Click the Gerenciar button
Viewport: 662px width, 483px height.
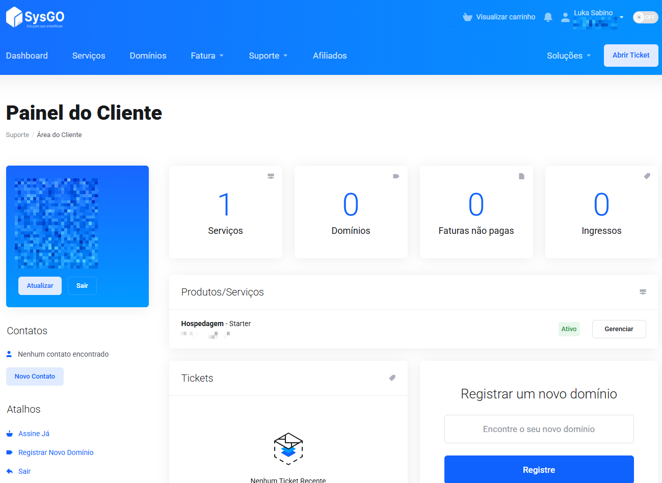point(619,329)
